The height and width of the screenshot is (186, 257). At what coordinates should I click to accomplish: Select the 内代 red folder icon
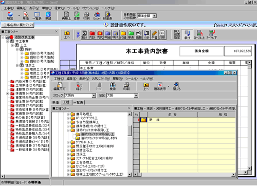click(x=100, y=35)
